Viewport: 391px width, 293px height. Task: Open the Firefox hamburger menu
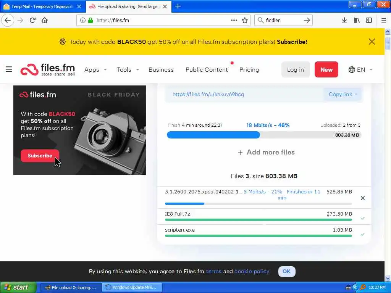pos(384,21)
